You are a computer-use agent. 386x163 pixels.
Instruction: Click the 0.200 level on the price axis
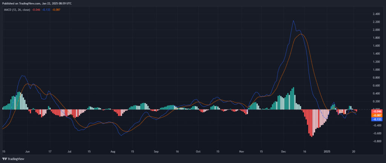pos(376,101)
